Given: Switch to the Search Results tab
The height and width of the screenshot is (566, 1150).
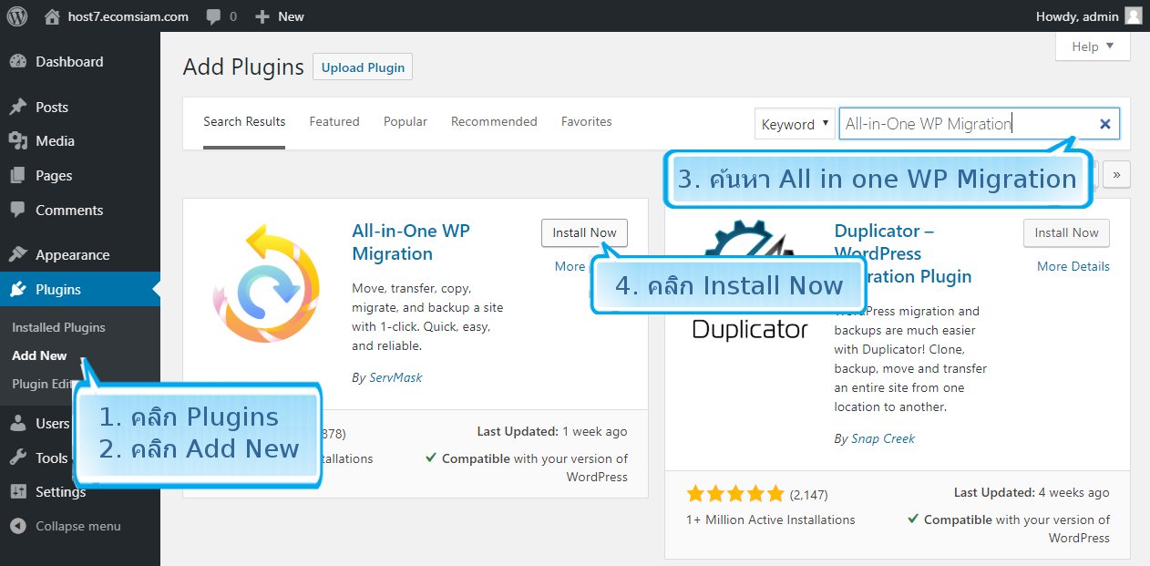Looking at the screenshot, I should (x=244, y=122).
